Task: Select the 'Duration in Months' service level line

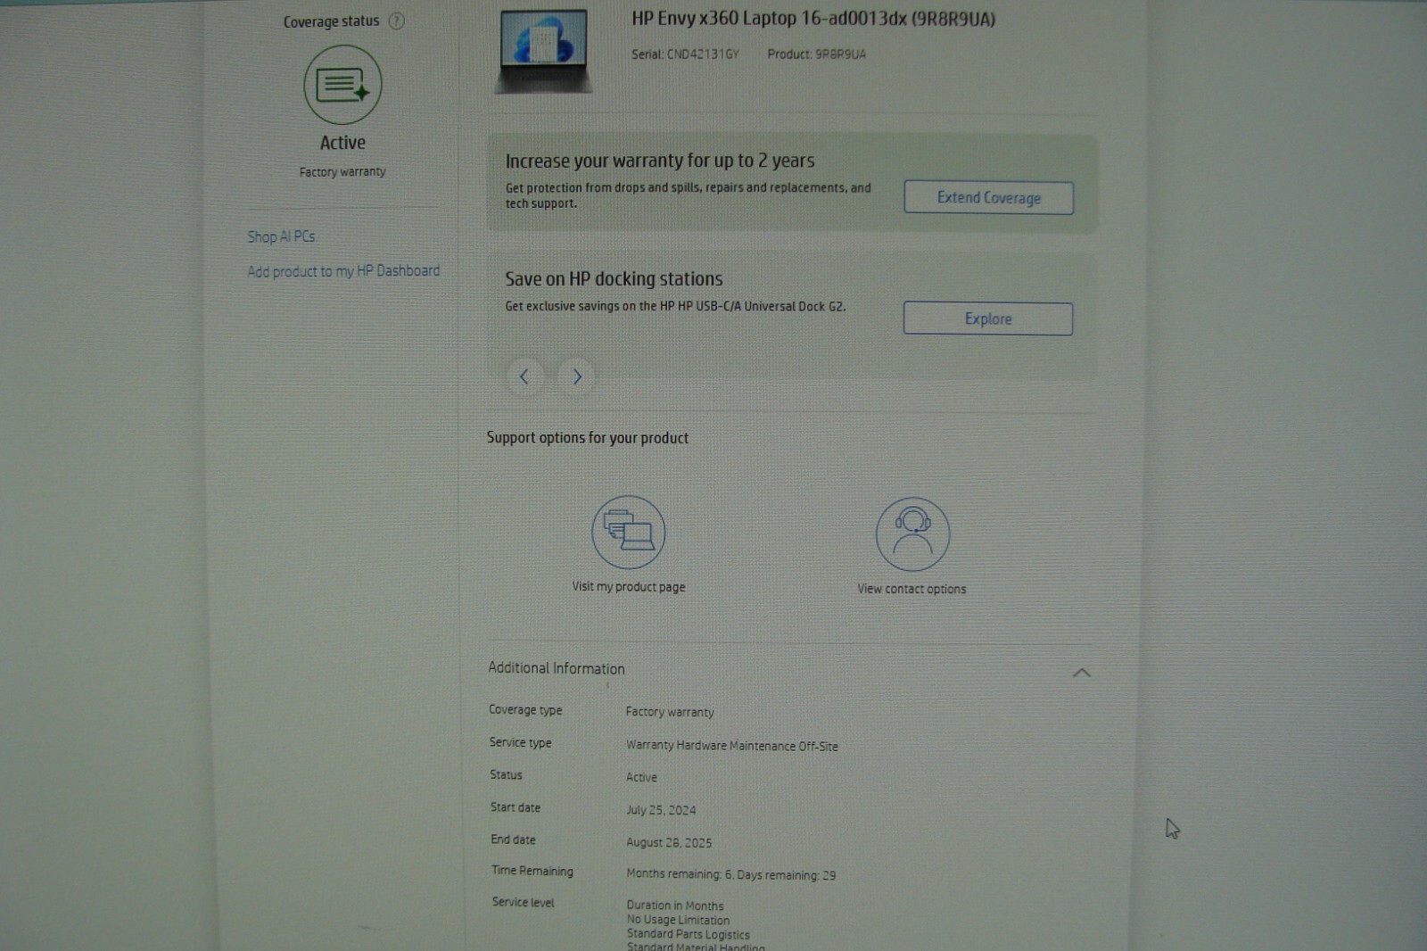Action: [x=675, y=906]
